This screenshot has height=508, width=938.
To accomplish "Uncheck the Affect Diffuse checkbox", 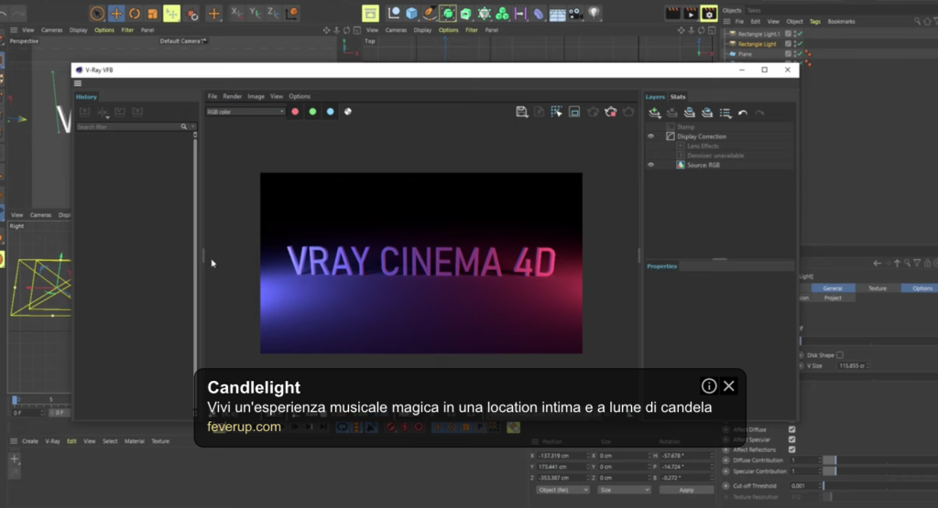I will click(x=792, y=429).
